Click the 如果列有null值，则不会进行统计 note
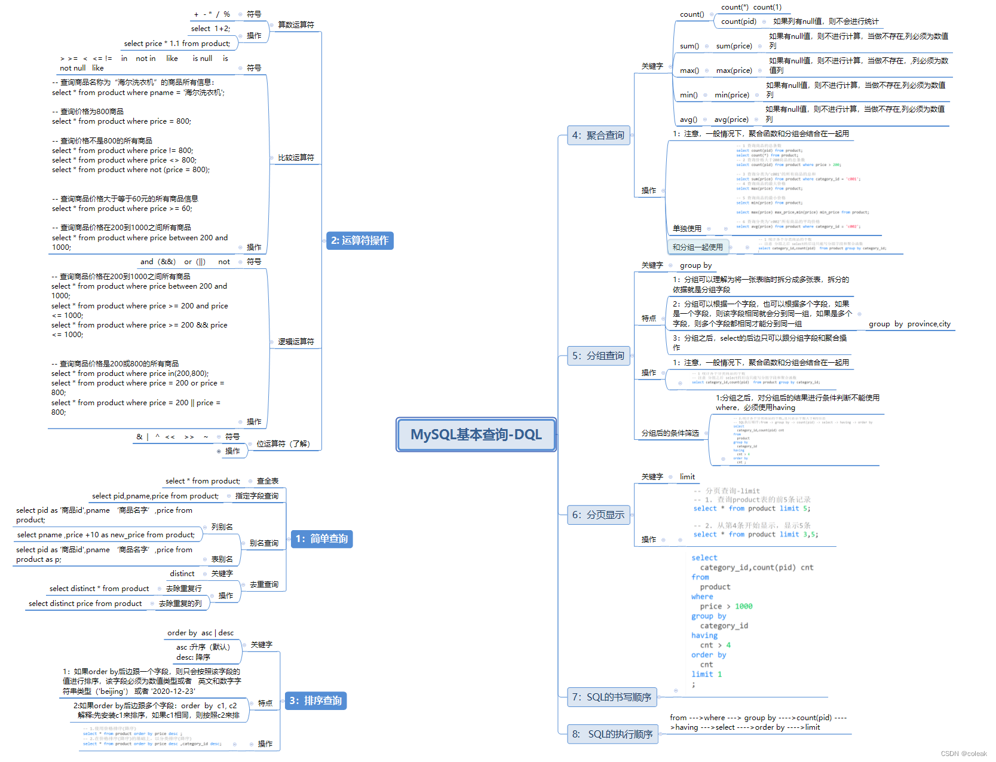 [826, 22]
